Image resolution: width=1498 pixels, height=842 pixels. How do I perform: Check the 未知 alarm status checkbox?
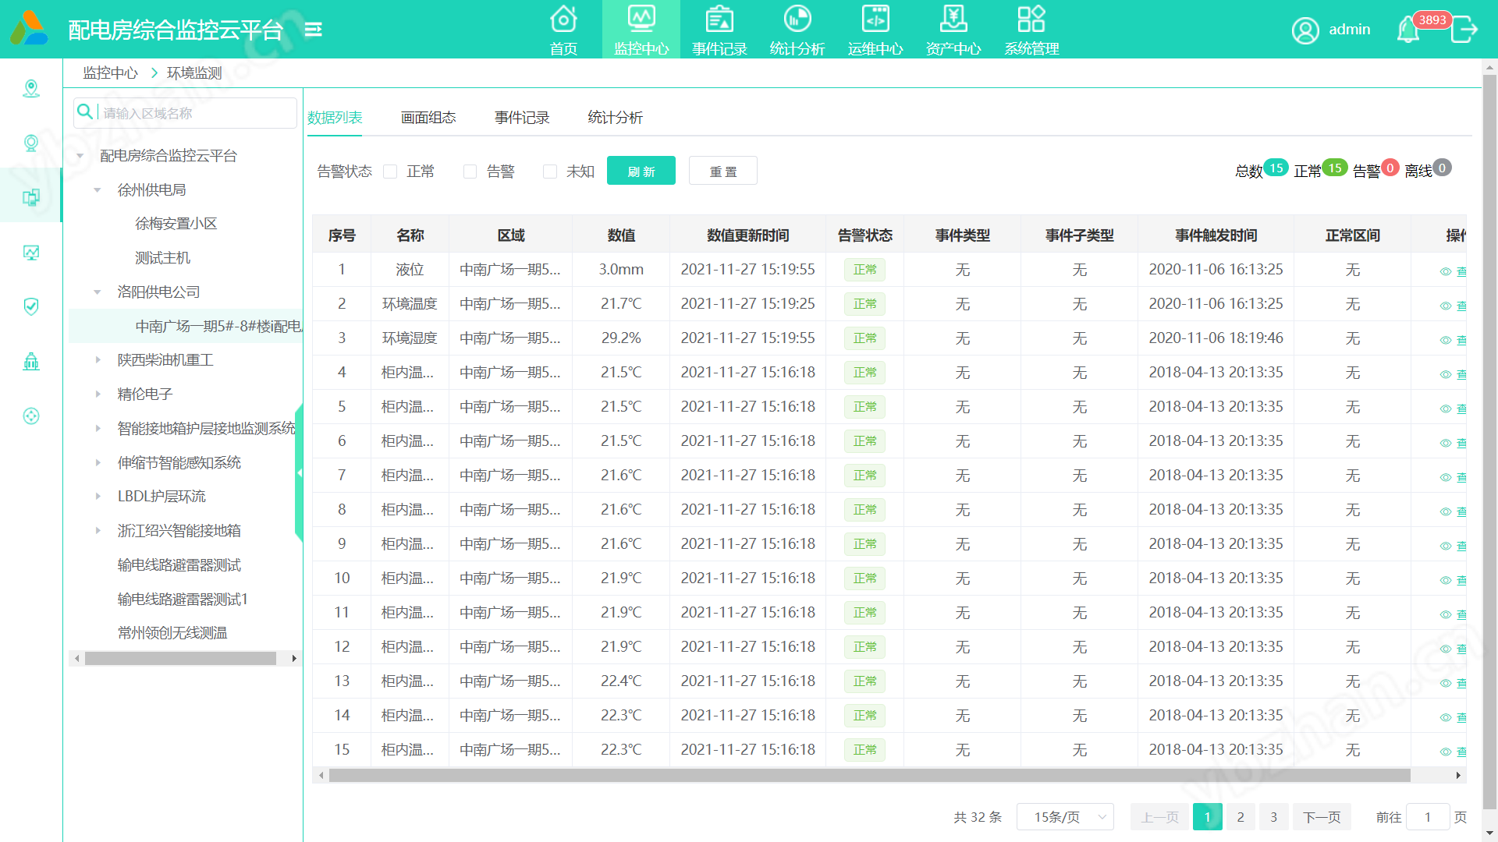550,172
